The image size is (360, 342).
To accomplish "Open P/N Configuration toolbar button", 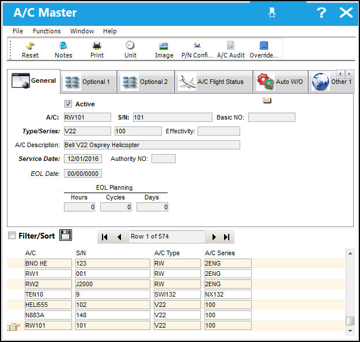I will click(x=197, y=49).
